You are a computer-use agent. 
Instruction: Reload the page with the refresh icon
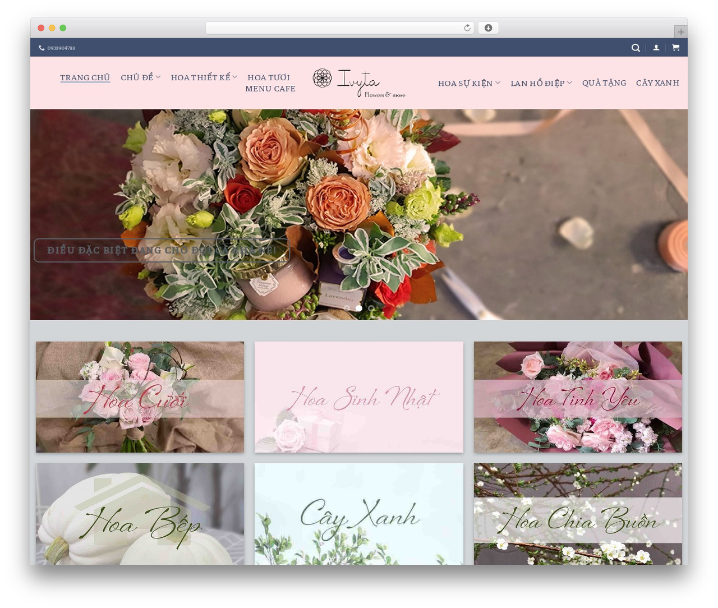pos(467,28)
